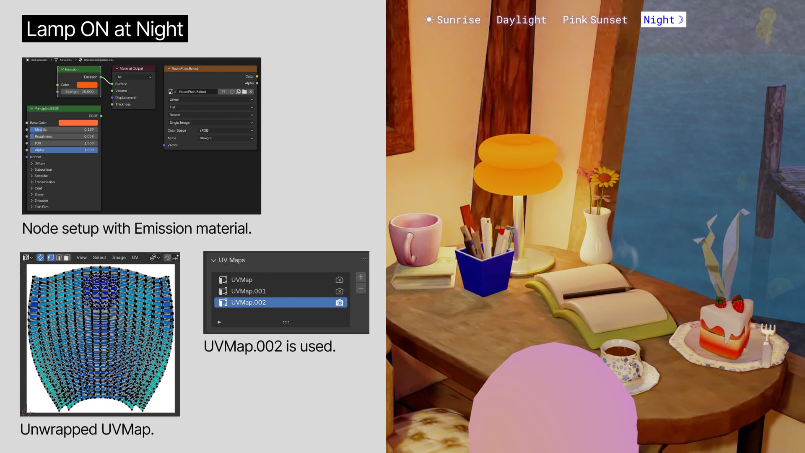Image resolution: width=805 pixels, height=453 pixels.
Task: Click the new image duplicate icon
Action: (x=238, y=91)
